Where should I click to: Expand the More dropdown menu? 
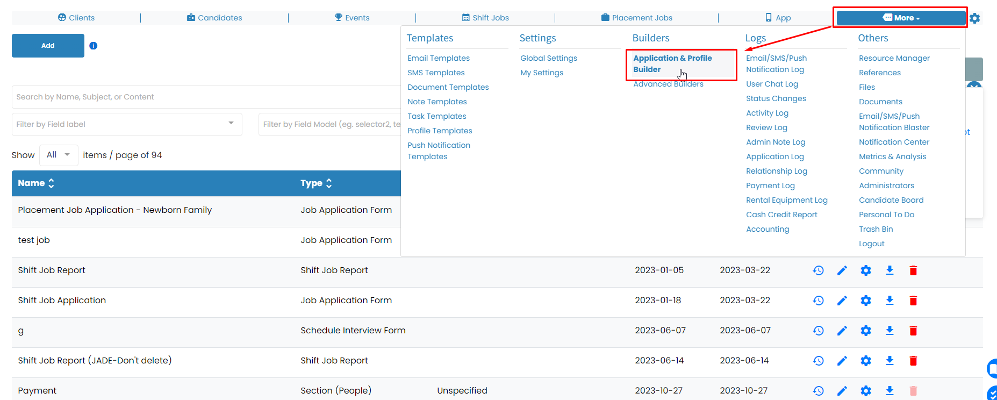901,18
